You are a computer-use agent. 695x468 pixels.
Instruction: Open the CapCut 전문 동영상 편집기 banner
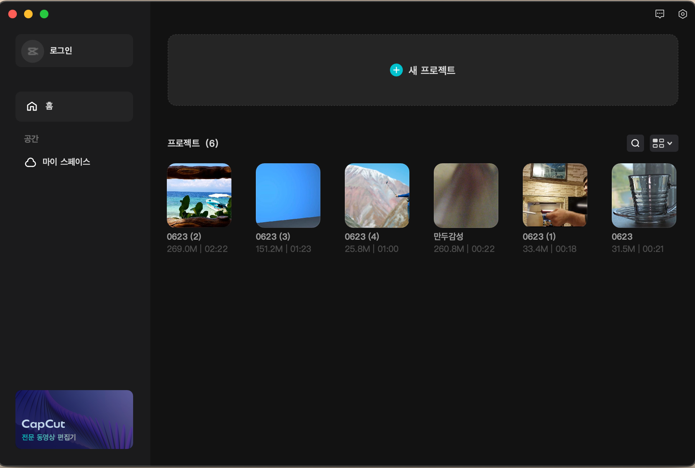74,419
